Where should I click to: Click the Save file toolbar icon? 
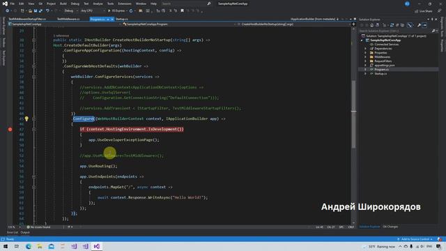point(36,11)
